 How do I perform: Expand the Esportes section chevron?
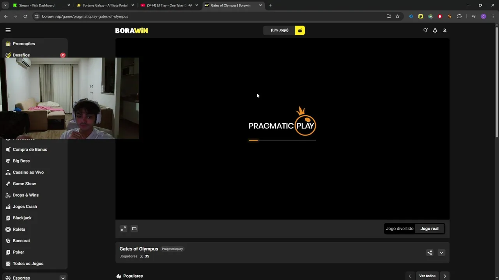click(62, 278)
